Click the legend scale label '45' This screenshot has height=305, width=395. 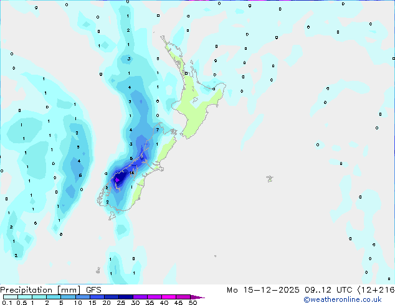178,303
